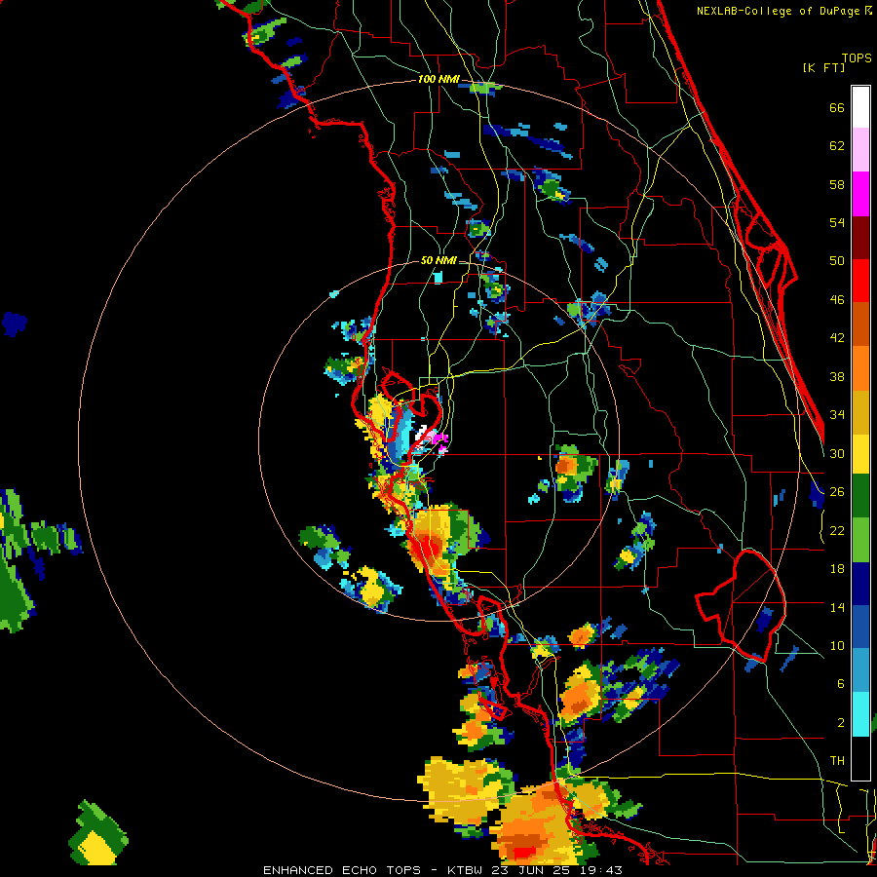Click the dark orange legend color band

[x=860, y=324]
